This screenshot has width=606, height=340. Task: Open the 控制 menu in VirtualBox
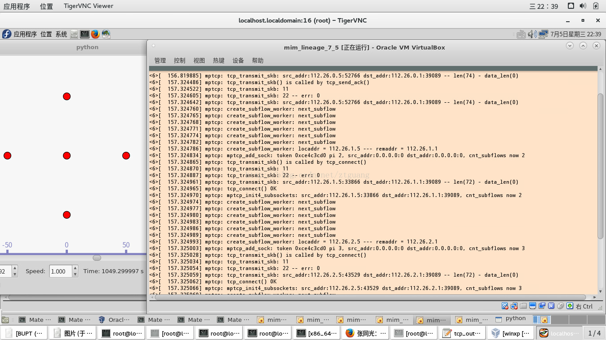(180, 61)
